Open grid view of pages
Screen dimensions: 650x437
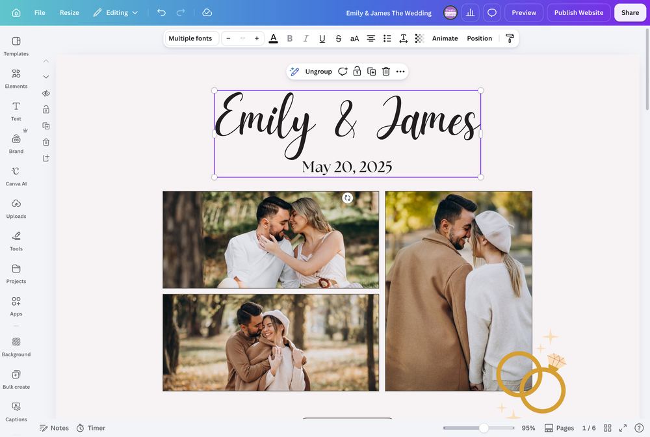pos(607,428)
